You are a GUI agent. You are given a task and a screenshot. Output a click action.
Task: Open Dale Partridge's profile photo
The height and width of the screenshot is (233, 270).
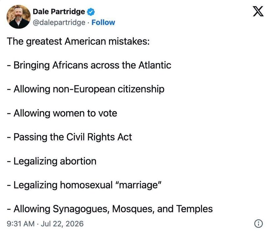click(x=19, y=17)
